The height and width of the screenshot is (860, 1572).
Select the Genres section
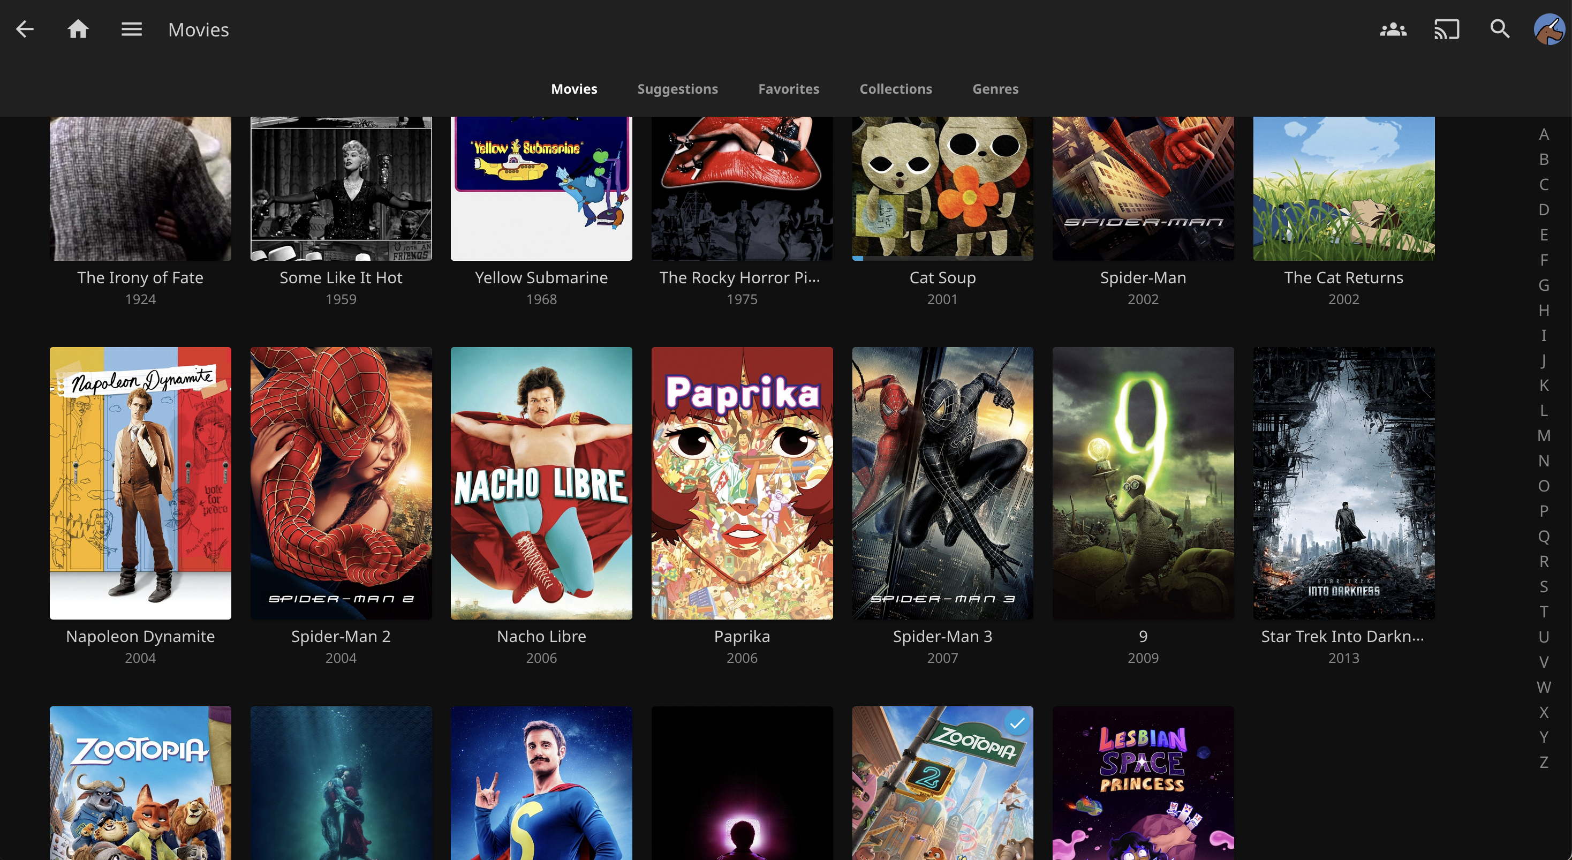click(x=995, y=88)
